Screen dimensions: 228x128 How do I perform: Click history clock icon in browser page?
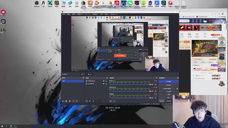point(193,20)
